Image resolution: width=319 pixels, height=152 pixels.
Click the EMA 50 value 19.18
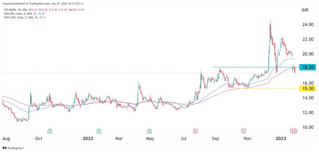[41, 13]
